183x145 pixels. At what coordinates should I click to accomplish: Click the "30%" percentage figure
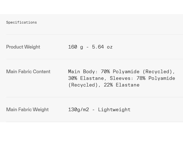click(x=72, y=78)
